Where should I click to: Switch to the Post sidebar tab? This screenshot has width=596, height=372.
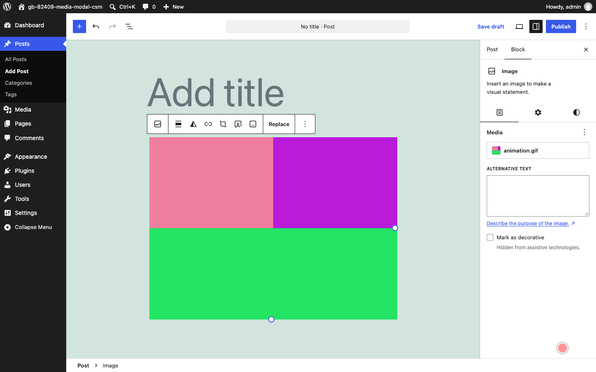click(x=493, y=50)
